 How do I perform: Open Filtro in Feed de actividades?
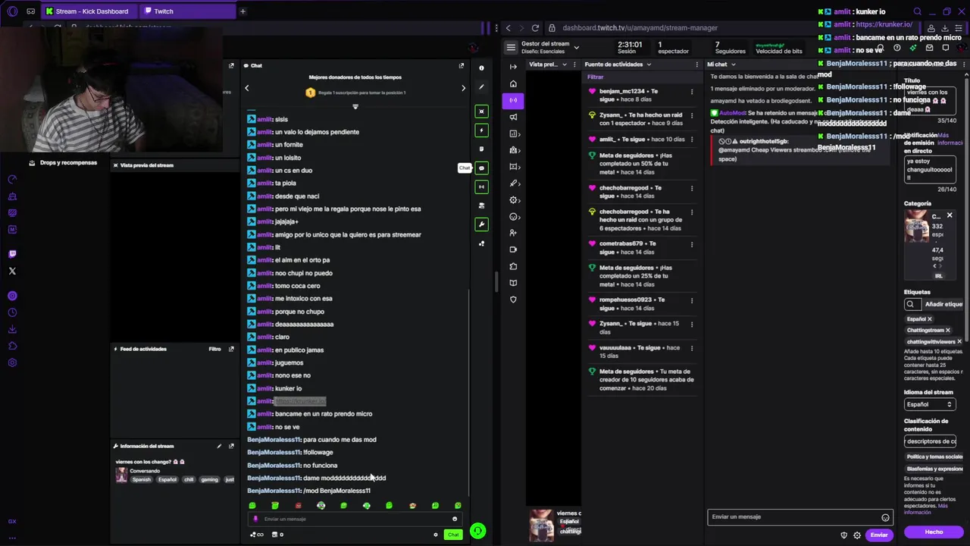[x=214, y=349]
